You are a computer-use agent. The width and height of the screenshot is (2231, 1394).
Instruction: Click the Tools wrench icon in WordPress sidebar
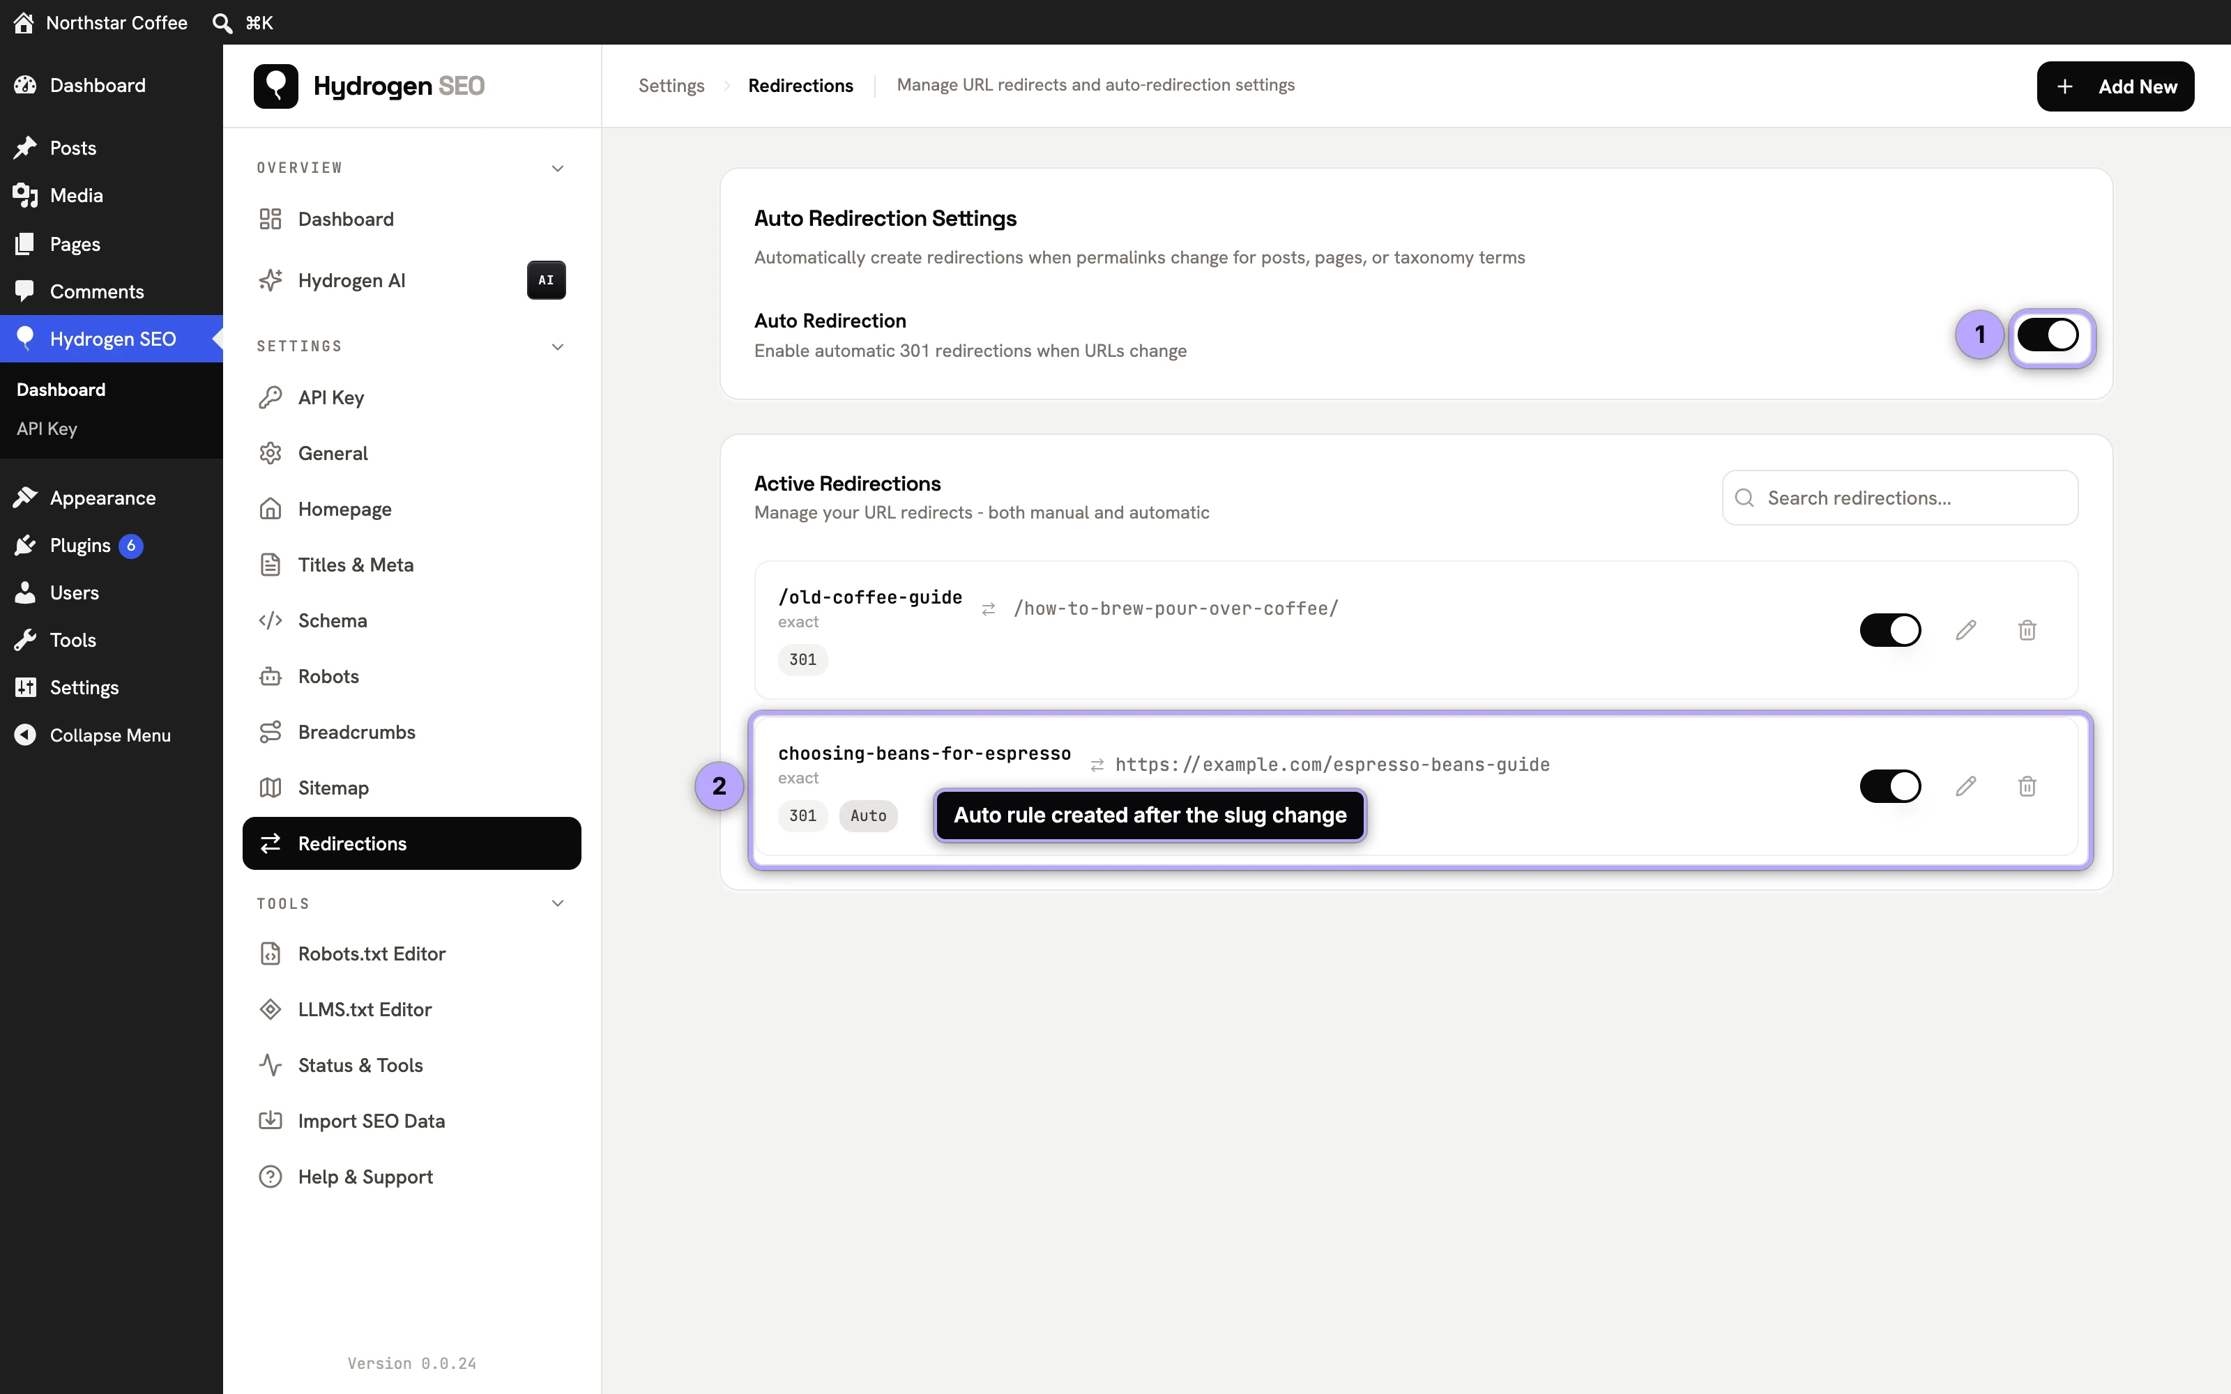point(26,640)
